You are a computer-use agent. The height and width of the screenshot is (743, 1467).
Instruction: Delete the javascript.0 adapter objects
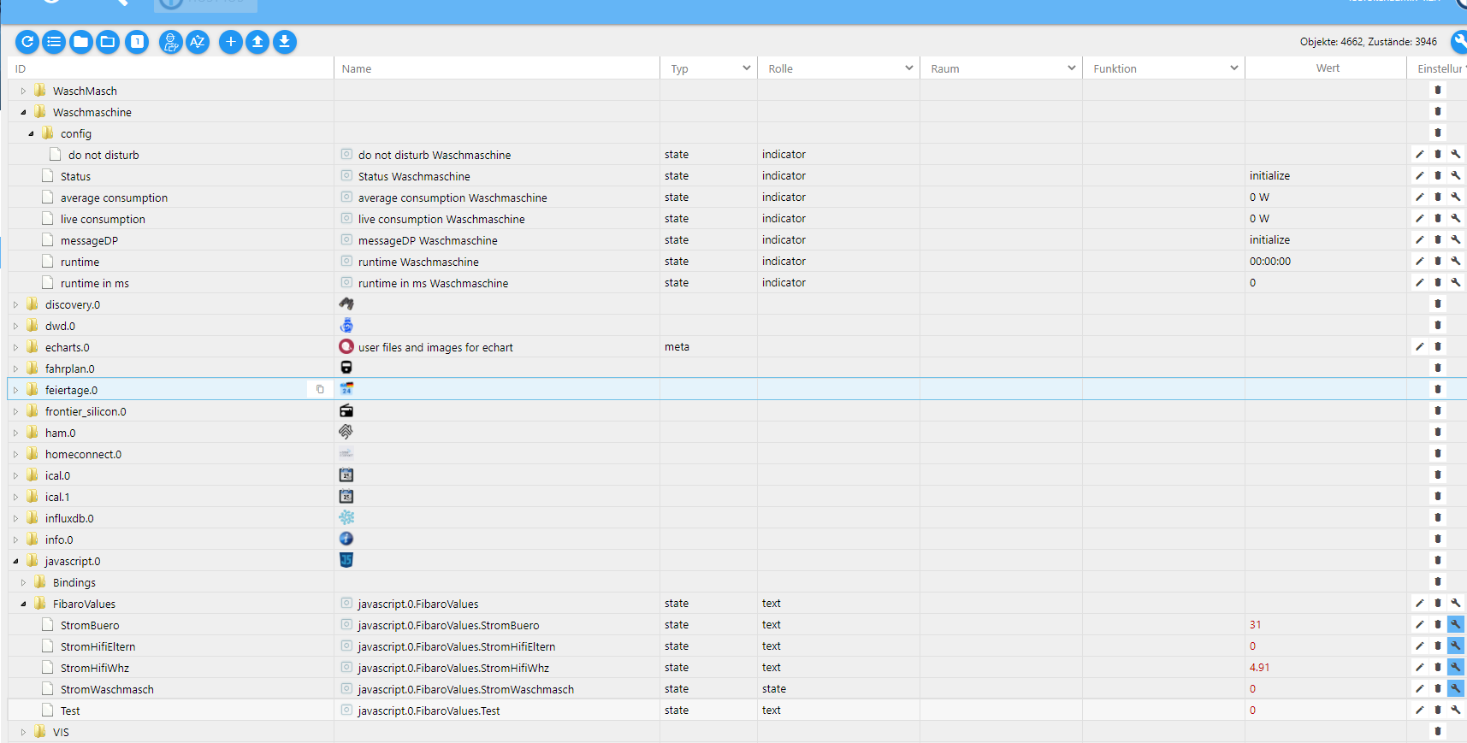1438,561
